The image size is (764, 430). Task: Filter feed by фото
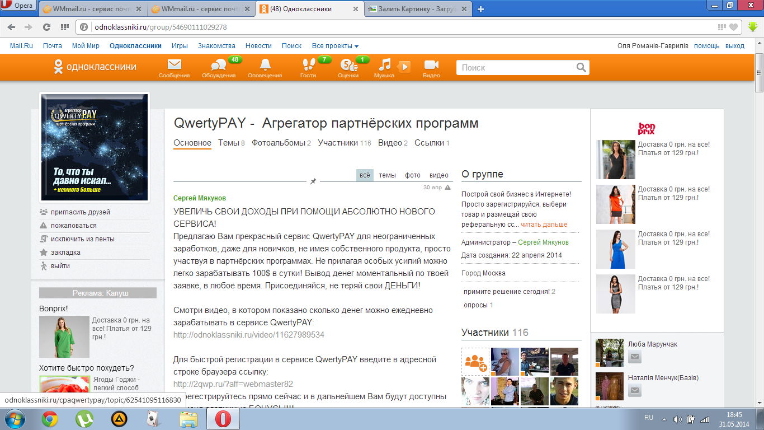413,175
